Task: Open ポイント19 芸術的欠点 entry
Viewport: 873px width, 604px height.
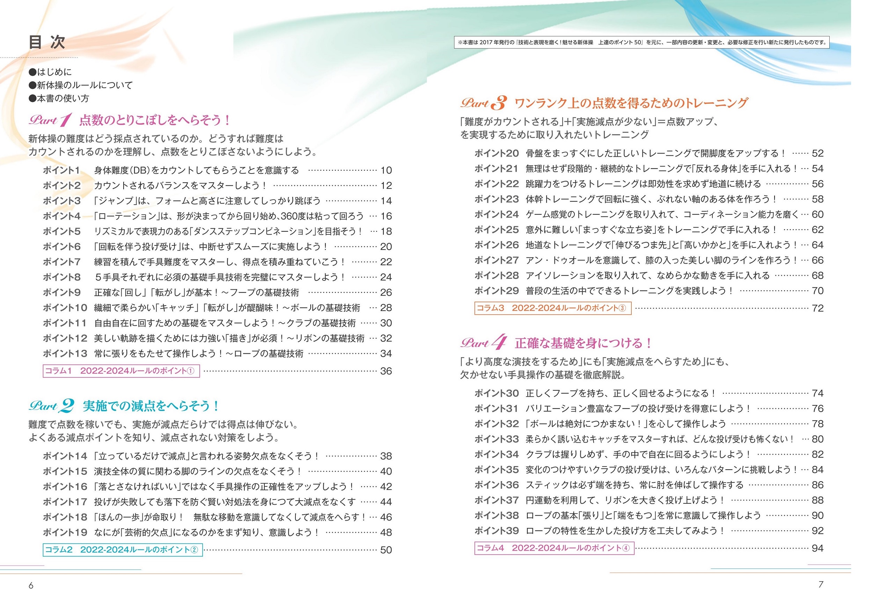Action: click(217, 532)
